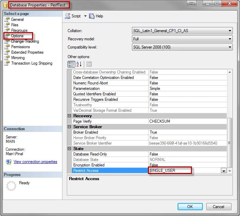
Task: Click the Permissions page icon
Action: coord(7,47)
